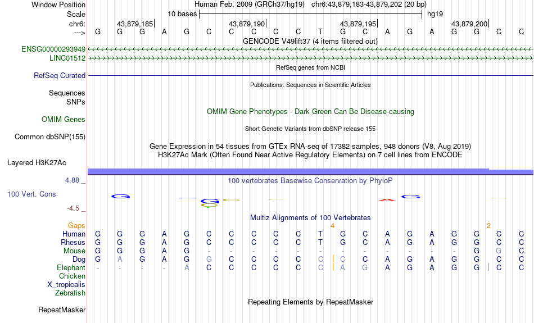Open the 100 Vert. Cons track label

tap(31, 194)
